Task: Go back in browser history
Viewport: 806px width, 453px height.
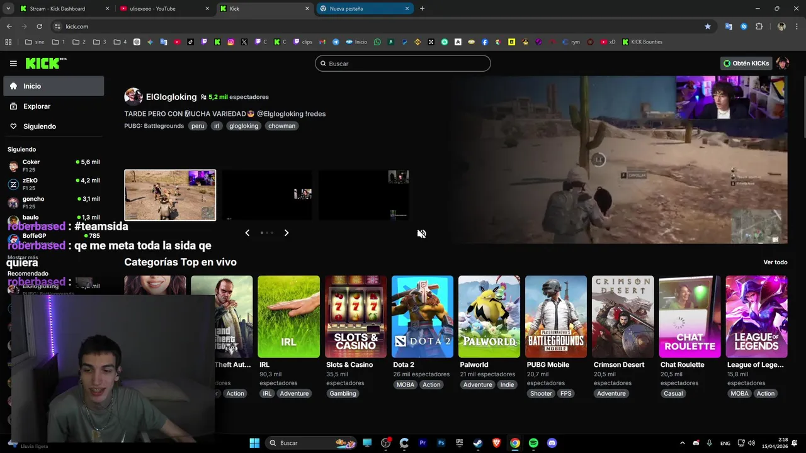Action: pos(9,26)
